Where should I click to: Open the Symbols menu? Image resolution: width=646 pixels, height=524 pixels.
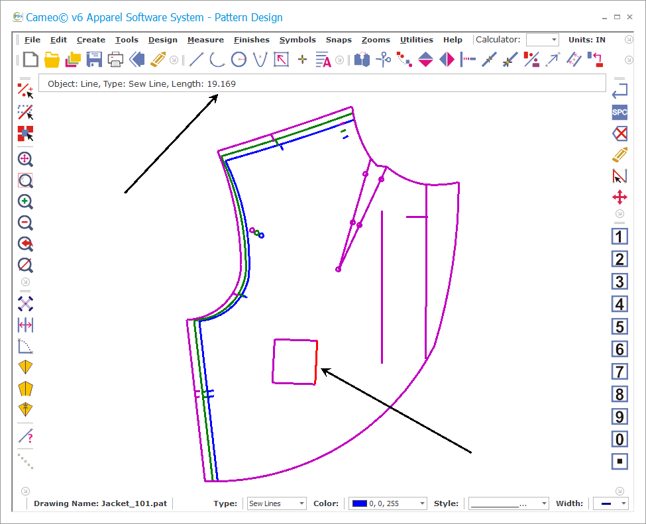click(297, 40)
